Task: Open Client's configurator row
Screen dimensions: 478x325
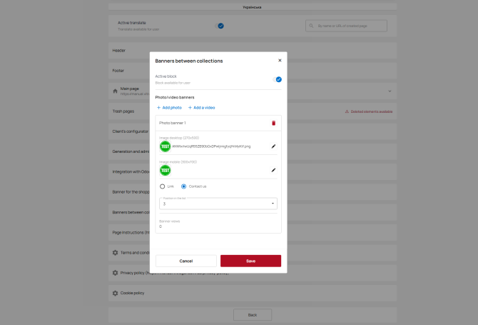Action: tap(253, 131)
